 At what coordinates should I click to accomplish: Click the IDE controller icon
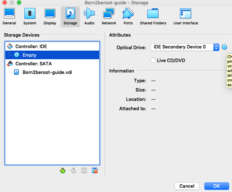pyautogui.click(x=10, y=46)
